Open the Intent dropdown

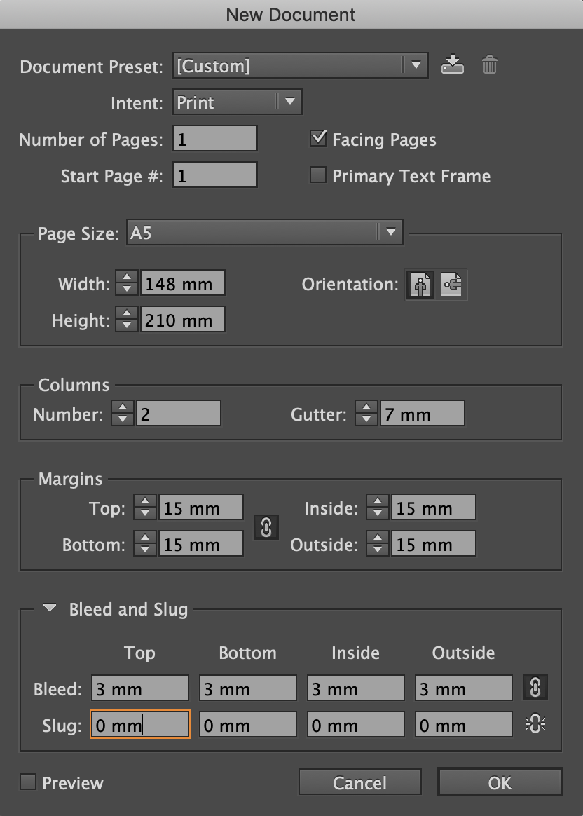click(237, 102)
